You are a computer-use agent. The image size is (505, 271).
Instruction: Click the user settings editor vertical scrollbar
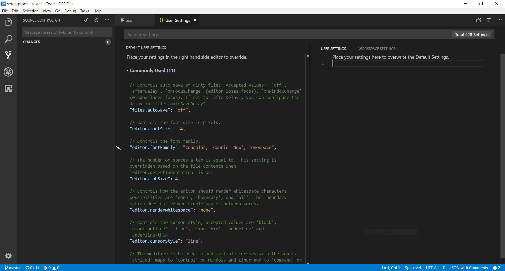[x=502, y=155]
